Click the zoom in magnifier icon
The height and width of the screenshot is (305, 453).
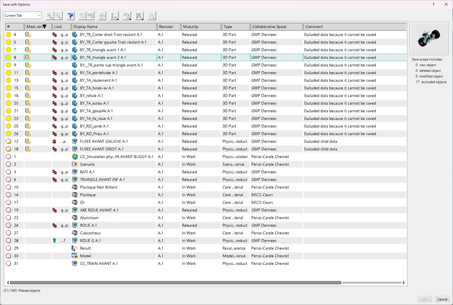coord(50,16)
